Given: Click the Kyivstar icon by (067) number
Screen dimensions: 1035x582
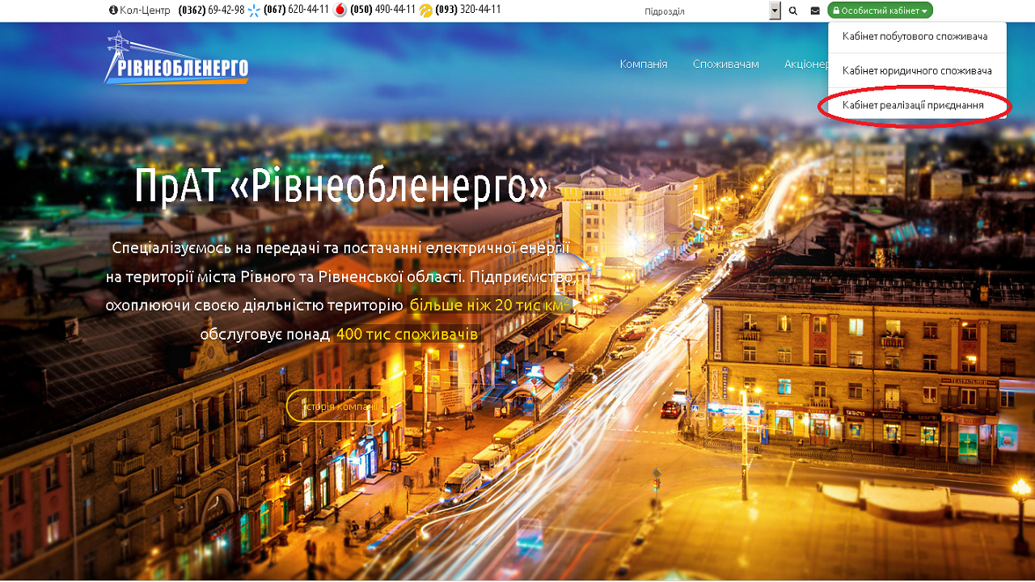Looking at the screenshot, I should pyautogui.click(x=255, y=11).
